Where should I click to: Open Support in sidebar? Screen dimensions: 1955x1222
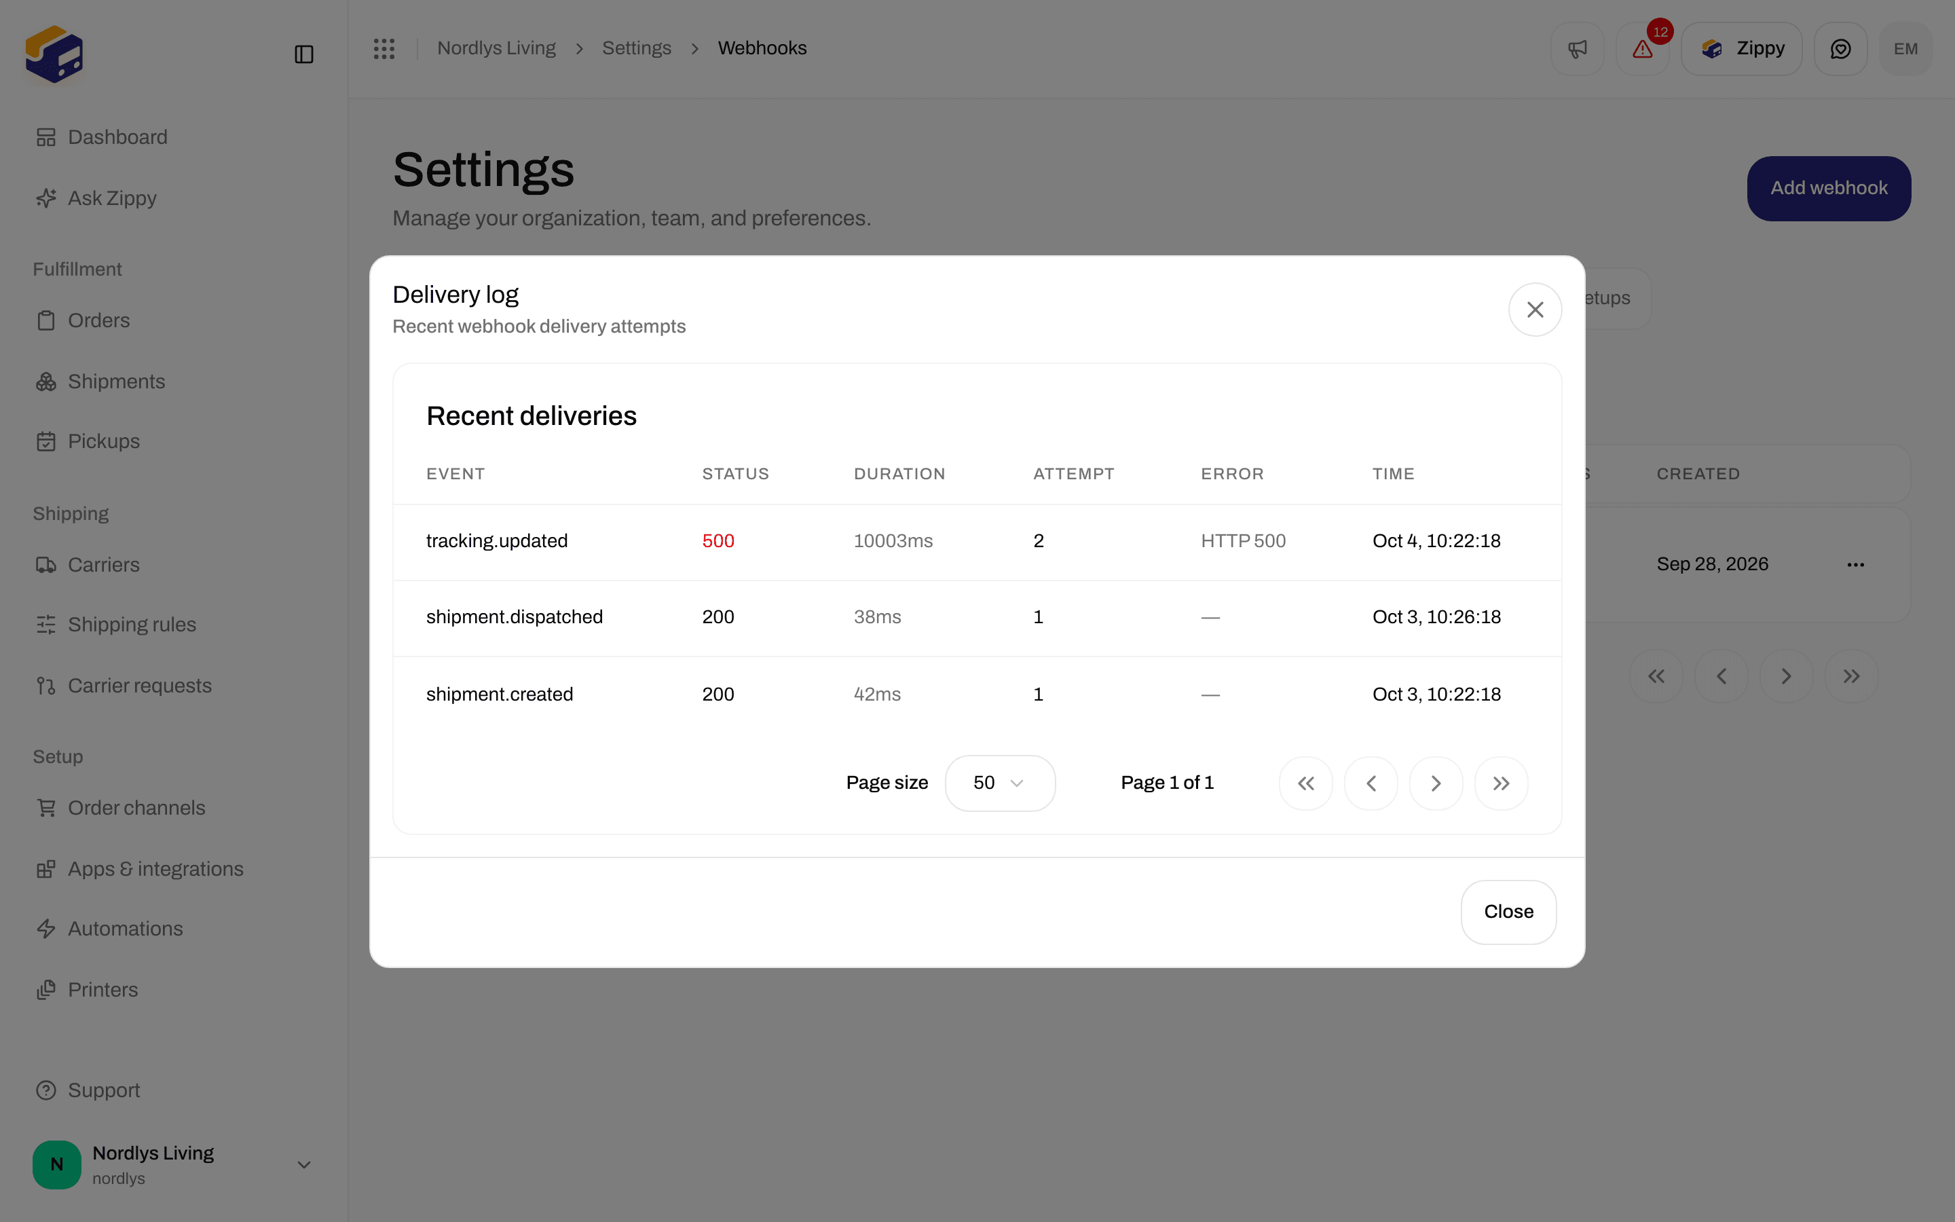pyautogui.click(x=174, y=1091)
